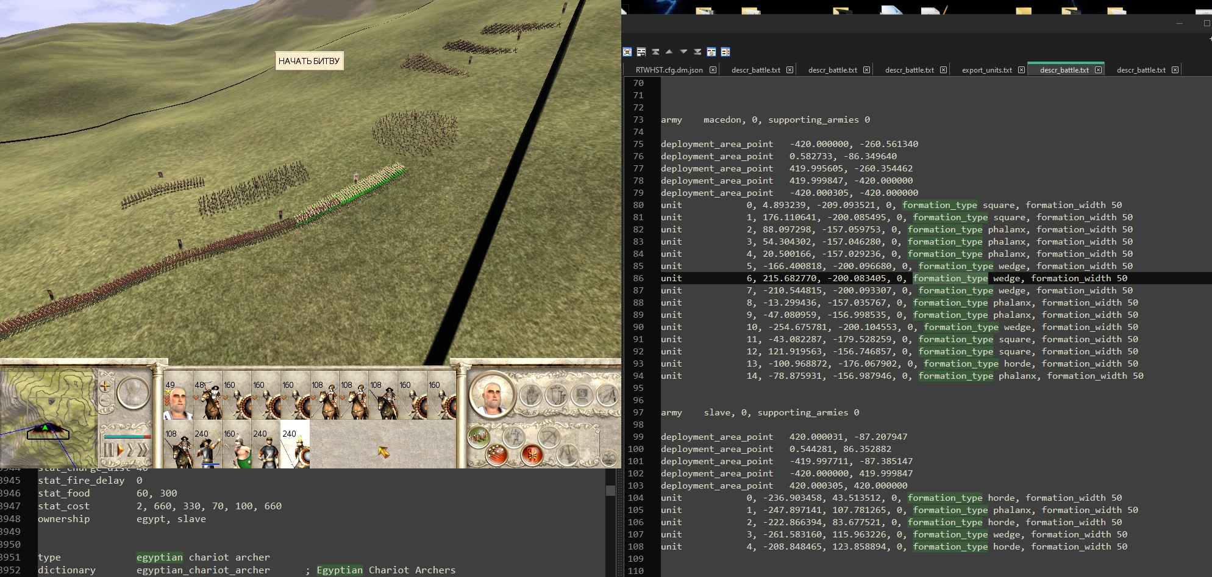Zoom in the minimap with plus icon

coord(105,386)
